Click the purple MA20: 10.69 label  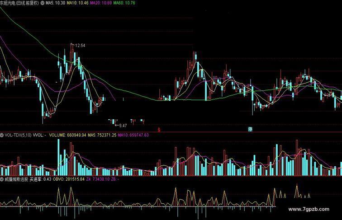101,3
